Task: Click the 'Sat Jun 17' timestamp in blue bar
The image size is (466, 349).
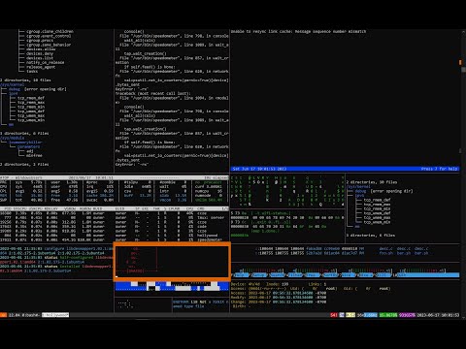Action: pyautogui.click(x=259, y=169)
